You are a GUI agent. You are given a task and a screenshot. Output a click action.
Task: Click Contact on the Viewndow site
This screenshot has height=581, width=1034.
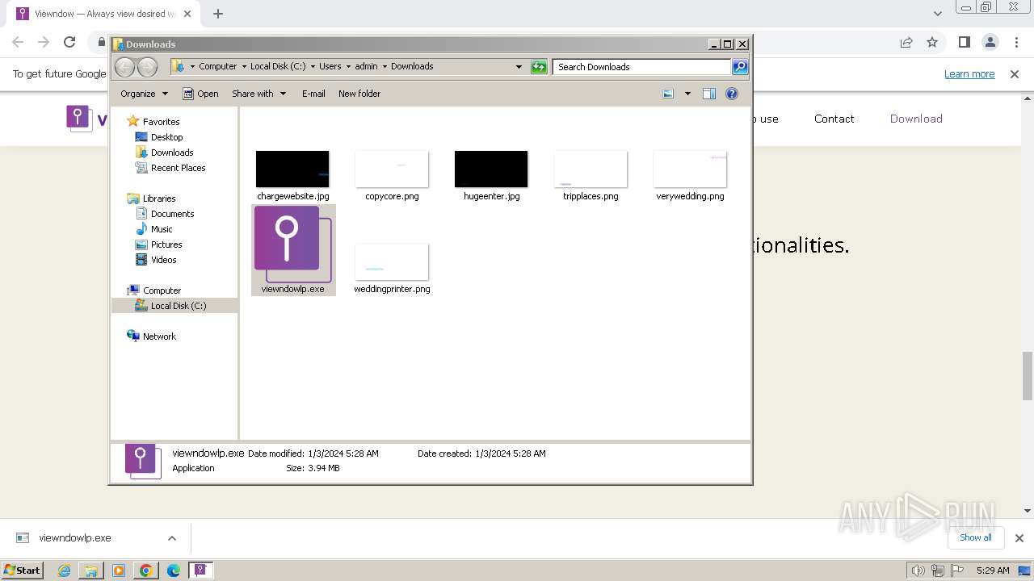(x=834, y=119)
